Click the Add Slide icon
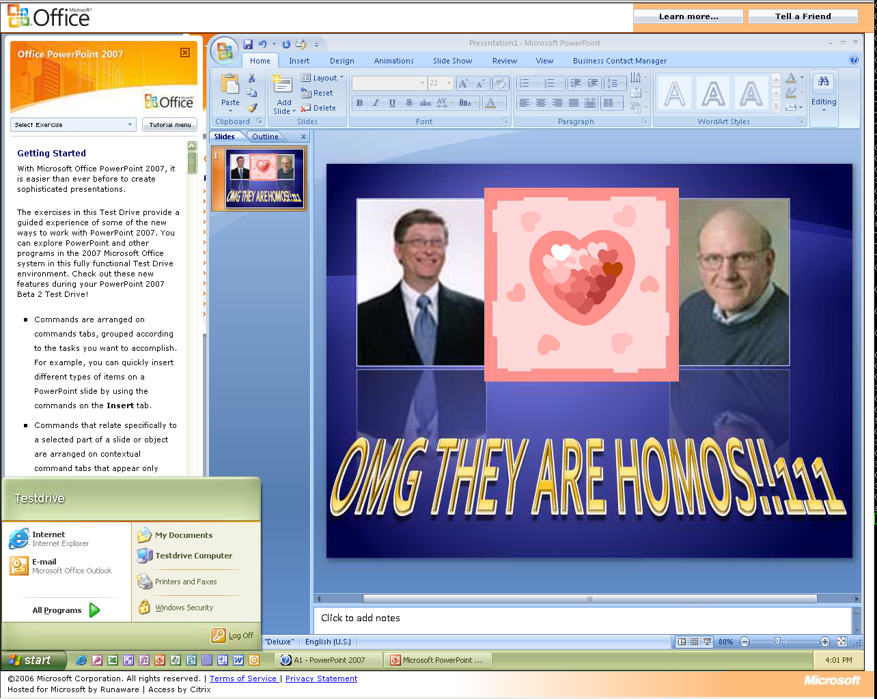The height and width of the screenshot is (699, 877). pos(282,84)
